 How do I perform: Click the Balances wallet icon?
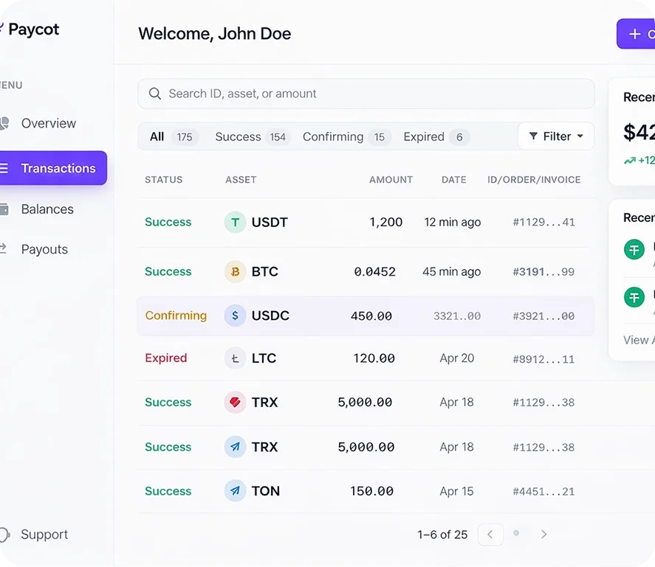point(4,209)
